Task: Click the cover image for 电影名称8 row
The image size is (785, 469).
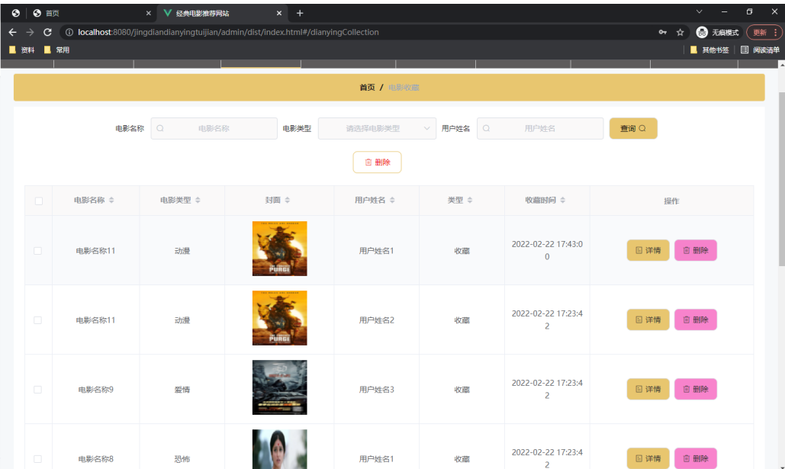Action: coord(279,449)
